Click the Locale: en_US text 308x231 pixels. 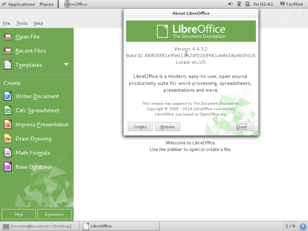(x=190, y=62)
